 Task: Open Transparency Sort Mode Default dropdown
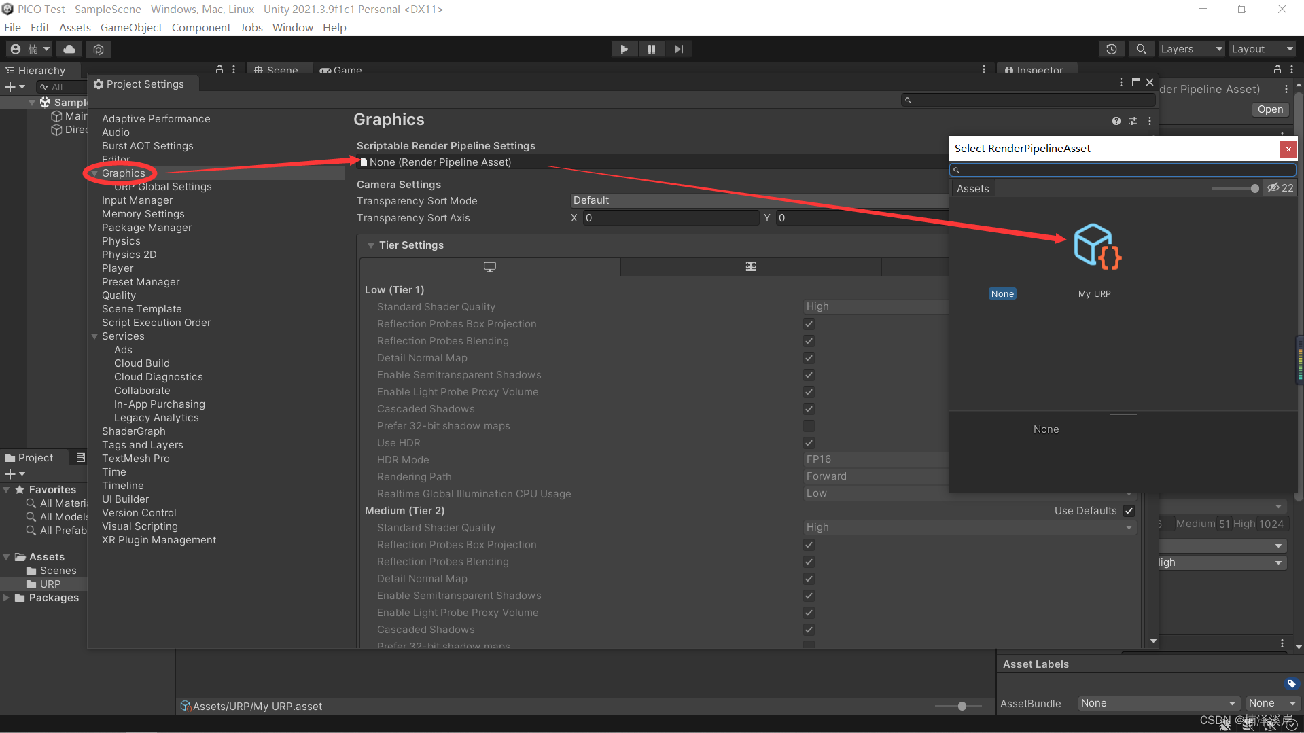point(759,200)
